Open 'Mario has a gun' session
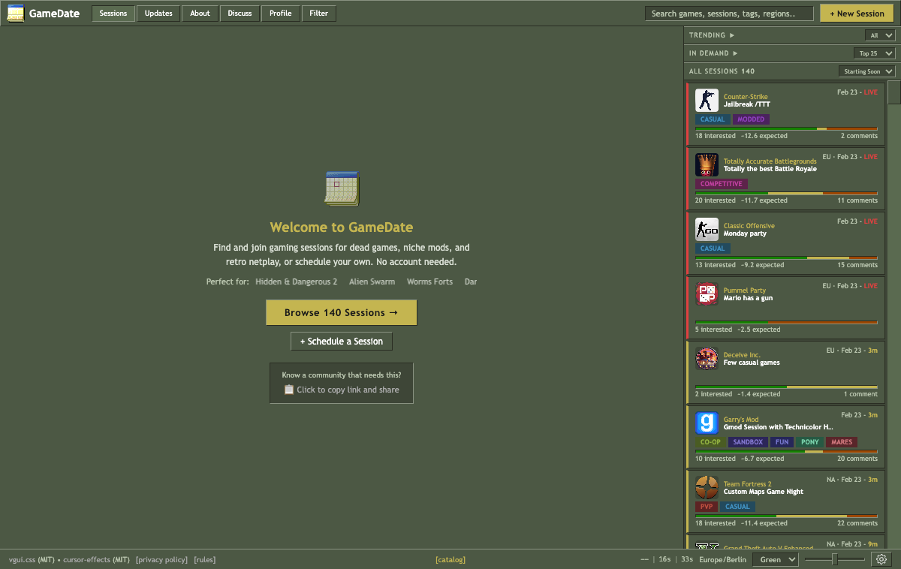The height and width of the screenshot is (569, 901). click(x=748, y=298)
